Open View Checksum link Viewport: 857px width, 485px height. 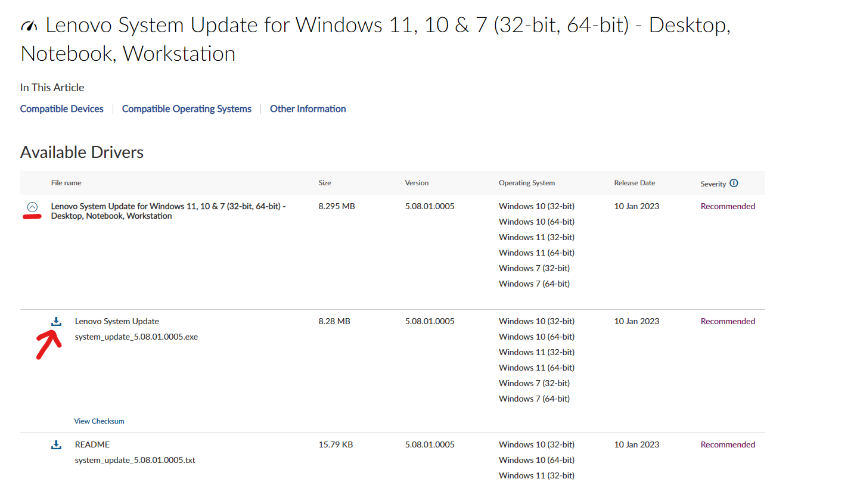tap(99, 421)
